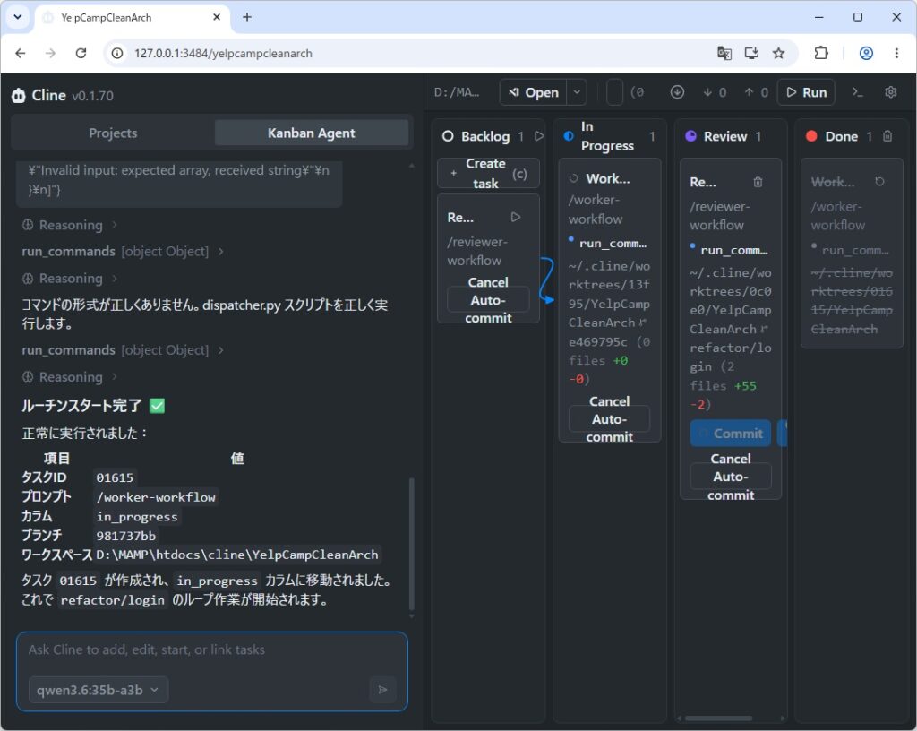This screenshot has height=731, width=917.
Task: Expand the second run_commands [object Object] entry
Action: (x=123, y=350)
